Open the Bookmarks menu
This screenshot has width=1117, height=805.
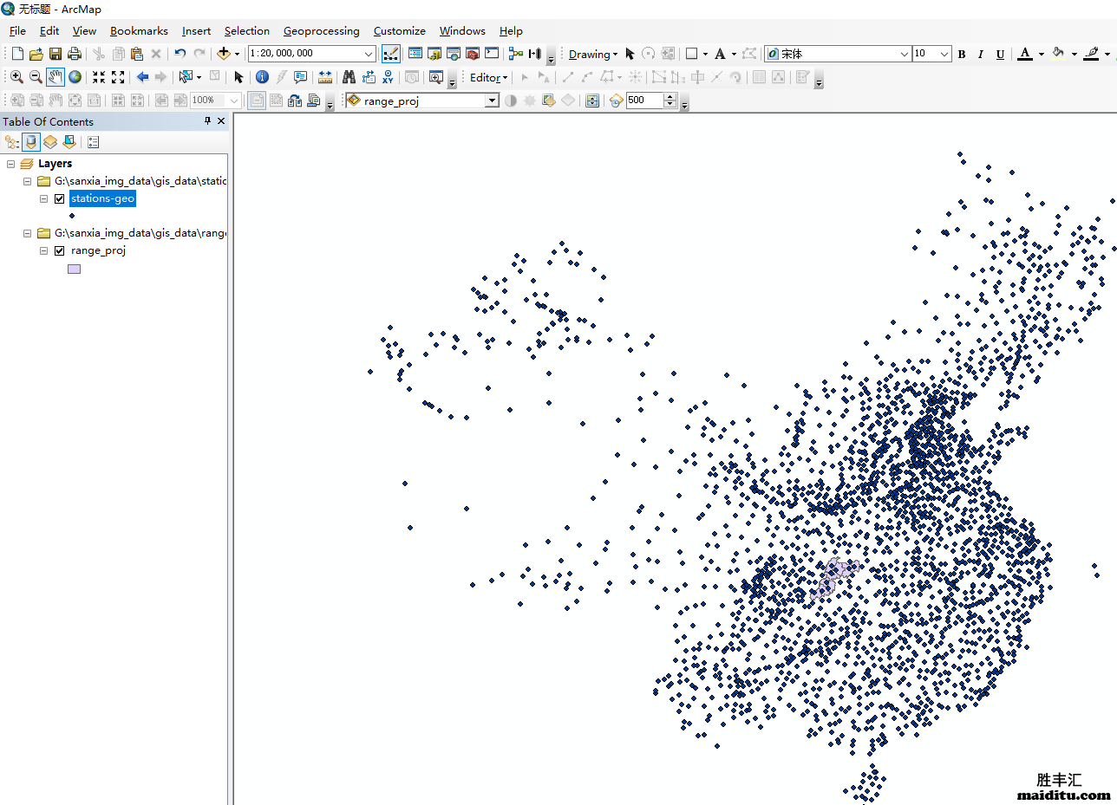139,30
